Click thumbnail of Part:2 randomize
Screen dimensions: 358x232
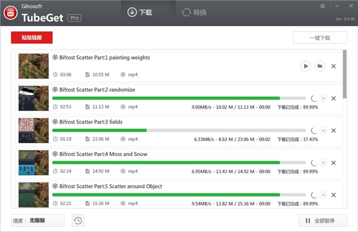(x=33, y=98)
